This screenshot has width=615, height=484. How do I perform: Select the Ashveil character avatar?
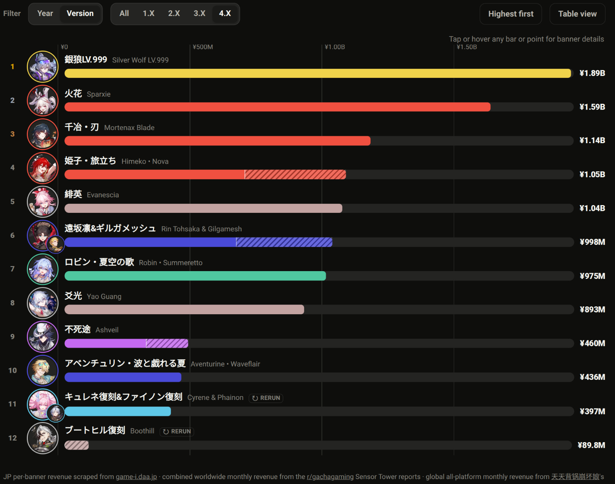(x=43, y=337)
